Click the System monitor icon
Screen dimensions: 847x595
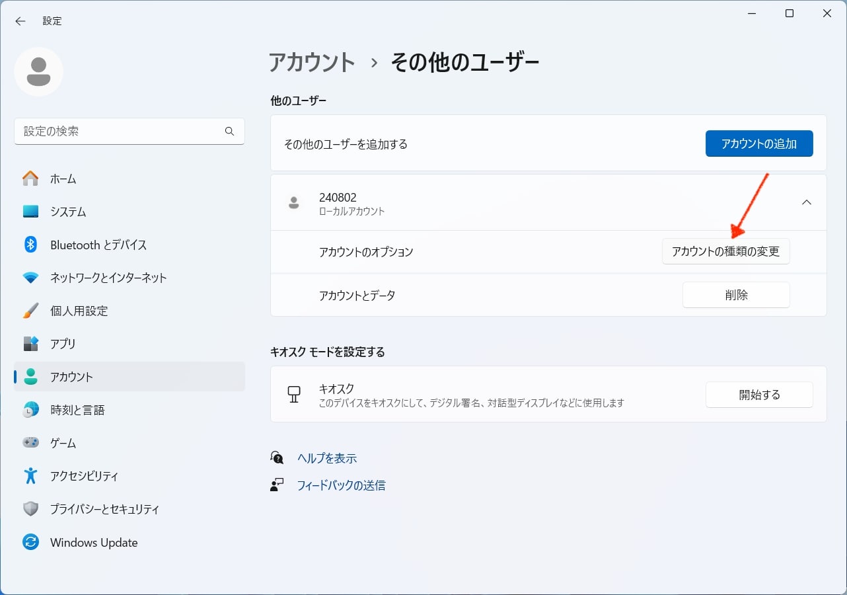pos(30,212)
